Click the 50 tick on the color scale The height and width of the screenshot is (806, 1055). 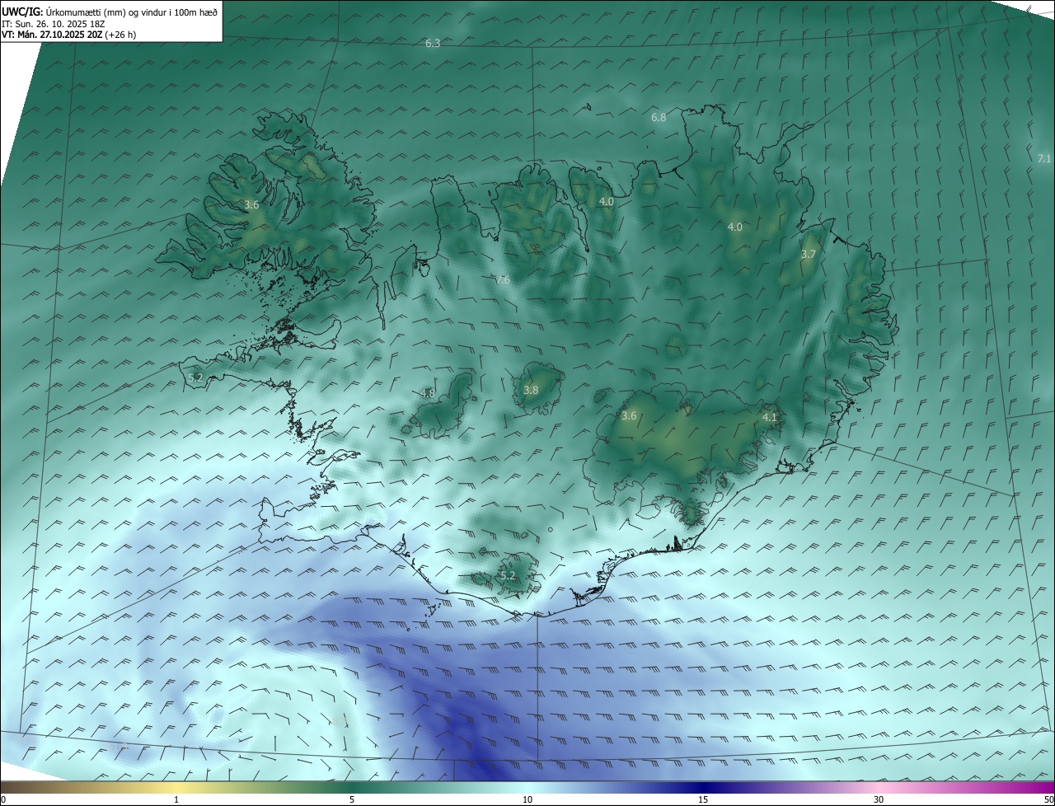[1048, 799]
